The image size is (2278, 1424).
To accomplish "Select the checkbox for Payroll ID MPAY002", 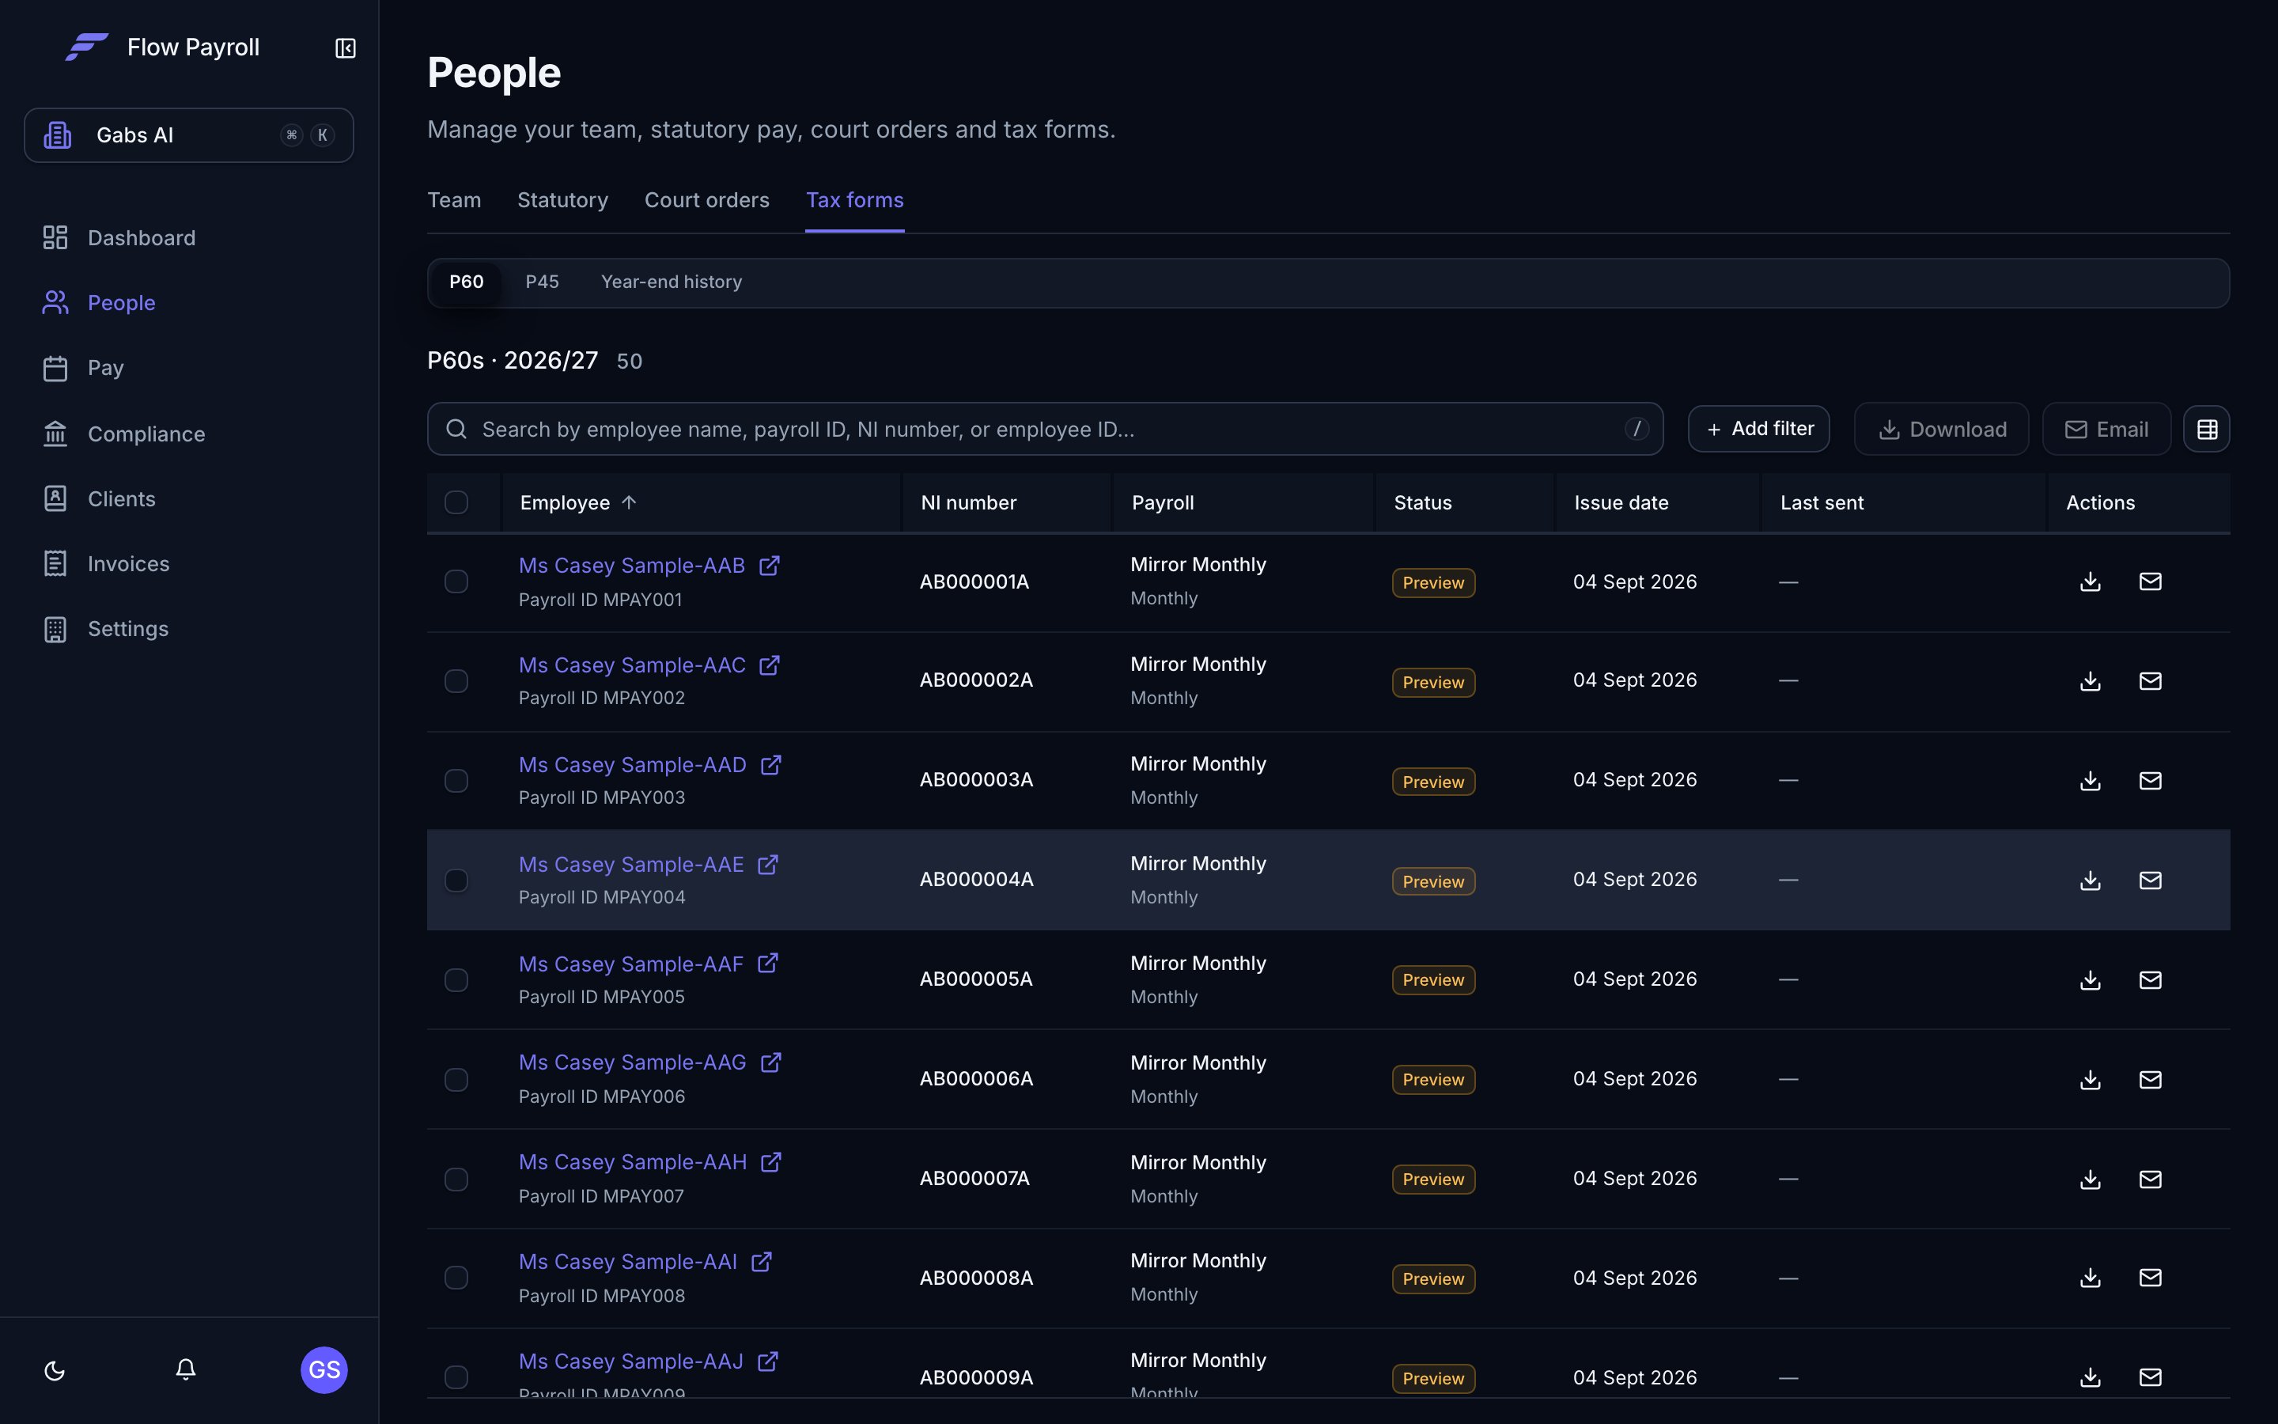I will [x=456, y=681].
